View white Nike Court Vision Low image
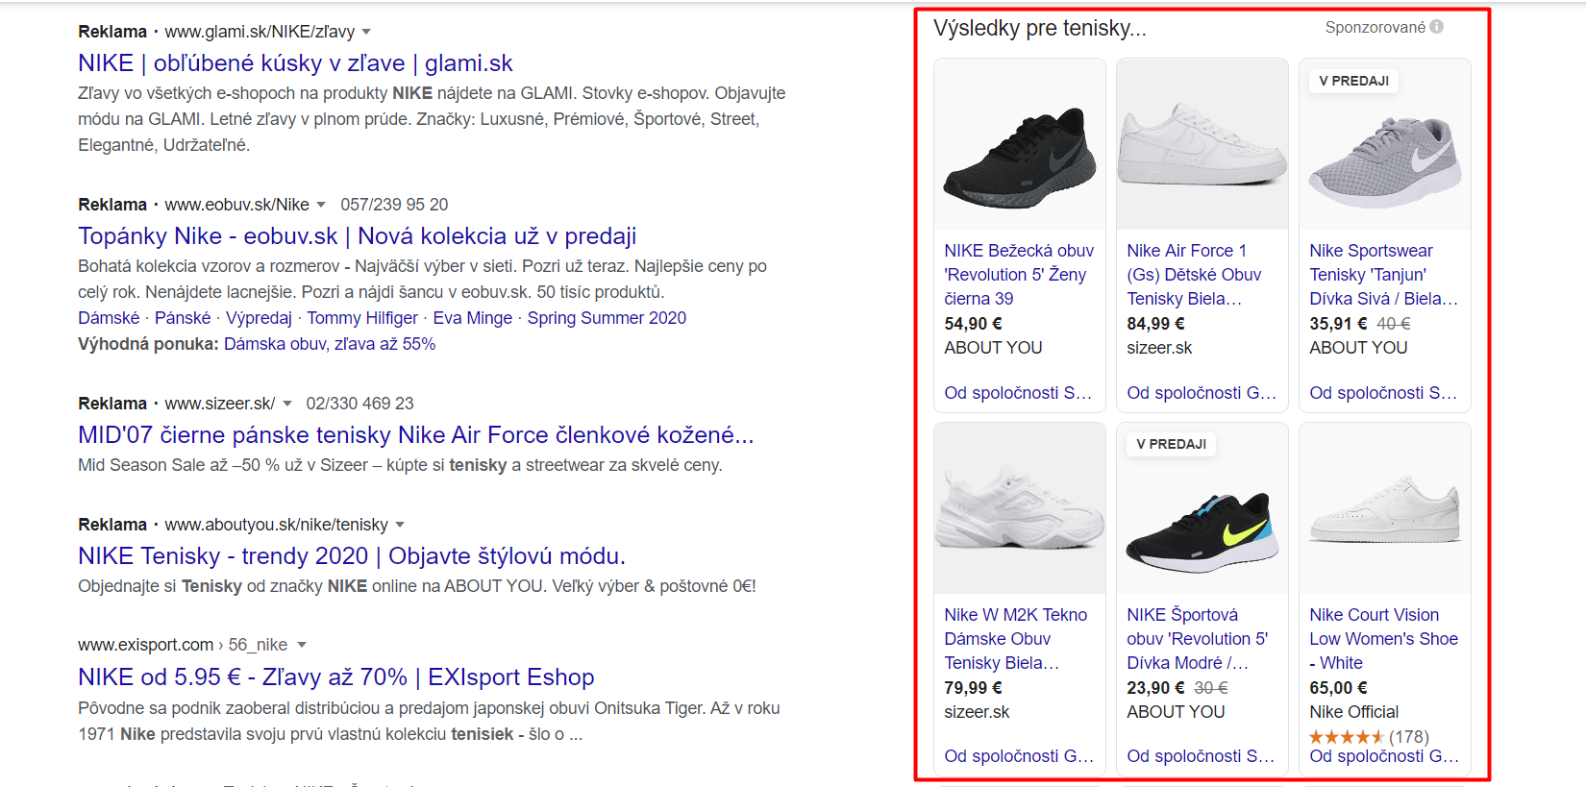 (x=1385, y=508)
